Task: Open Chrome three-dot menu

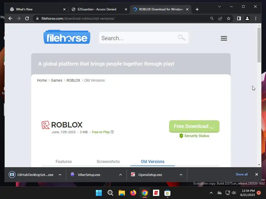Action: click(256, 18)
